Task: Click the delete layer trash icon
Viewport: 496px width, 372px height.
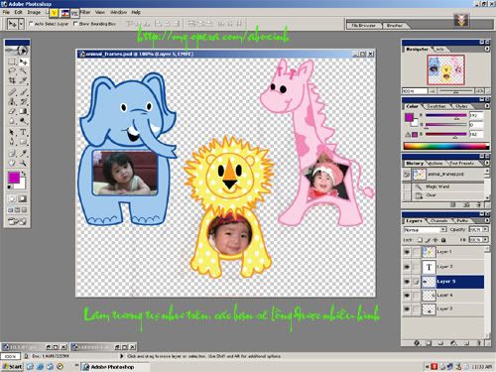Action: click(478, 343)
